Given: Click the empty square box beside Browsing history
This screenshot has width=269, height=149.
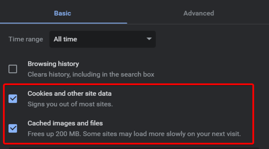Looking at the screenshot, I should coord(13,69).
